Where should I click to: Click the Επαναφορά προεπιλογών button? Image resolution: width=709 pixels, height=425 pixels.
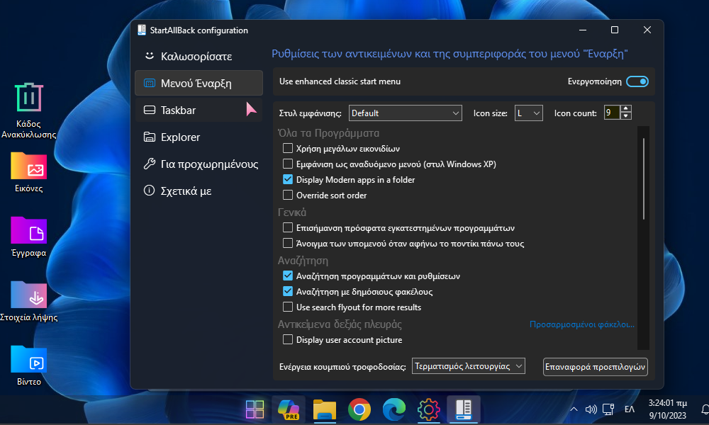point(595,367)
